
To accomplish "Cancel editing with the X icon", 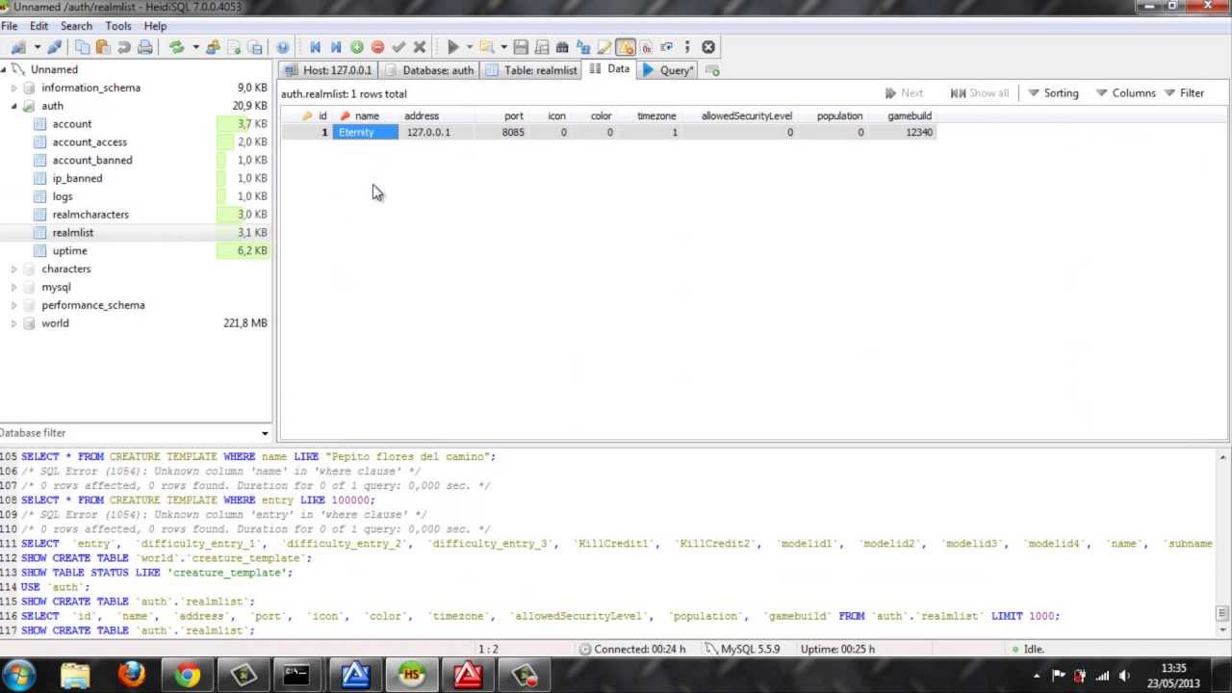I will click(x=419, y=46).
